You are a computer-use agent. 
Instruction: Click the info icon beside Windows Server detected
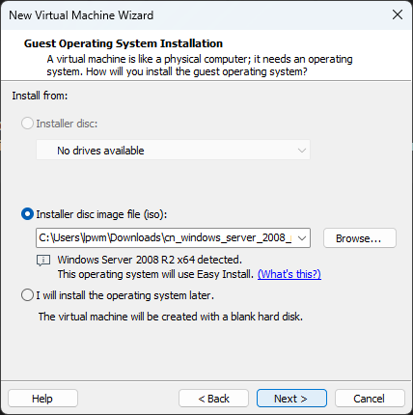(x=43, y=261)
